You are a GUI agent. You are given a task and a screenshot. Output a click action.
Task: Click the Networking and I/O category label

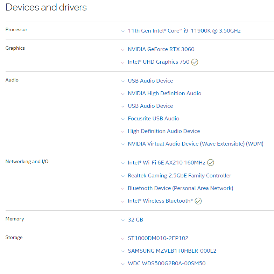coord(27,161)
